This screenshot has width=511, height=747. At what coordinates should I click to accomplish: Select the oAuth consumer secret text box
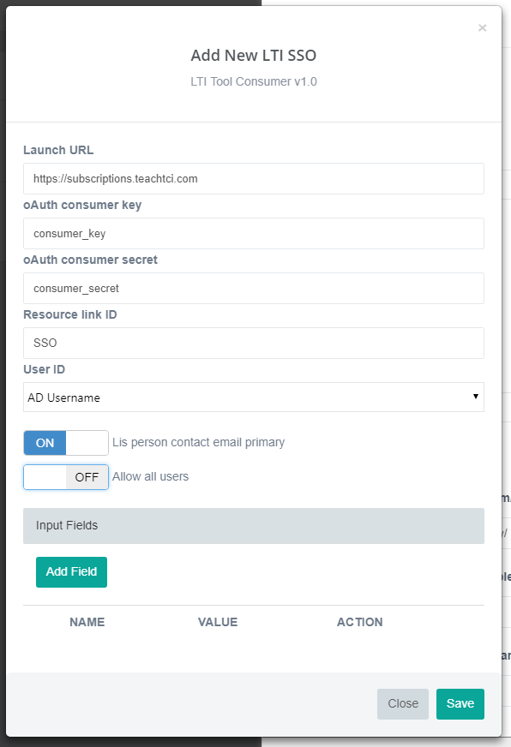coord(254,288)
